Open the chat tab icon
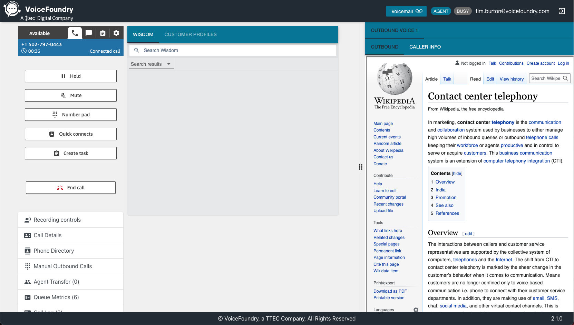 pos(89,33)
